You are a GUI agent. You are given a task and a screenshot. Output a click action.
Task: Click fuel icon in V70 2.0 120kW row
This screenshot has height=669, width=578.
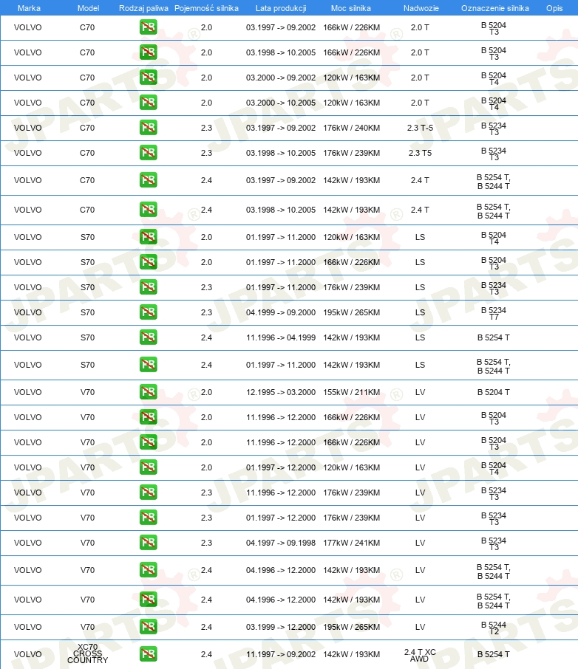coord(149,467)
